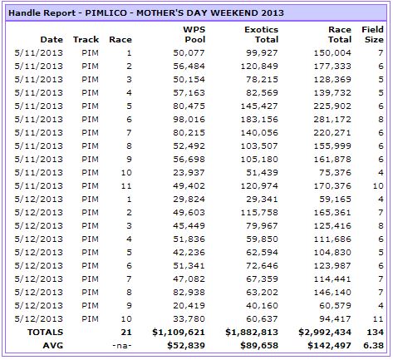Click average field size 6.38
The width and height of the screenshot is (393, 360).
373,346
